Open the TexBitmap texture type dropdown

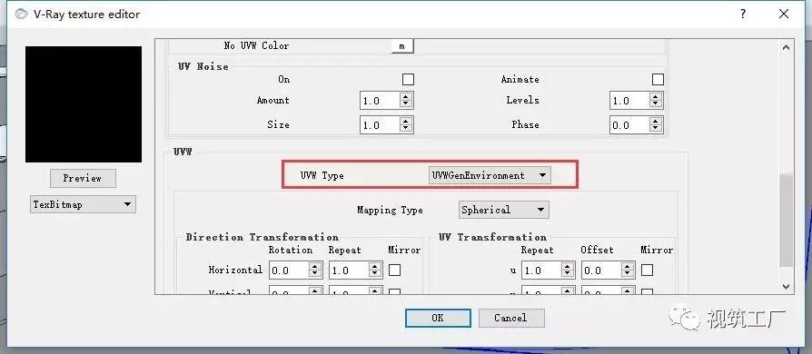(x=83, y=204)
